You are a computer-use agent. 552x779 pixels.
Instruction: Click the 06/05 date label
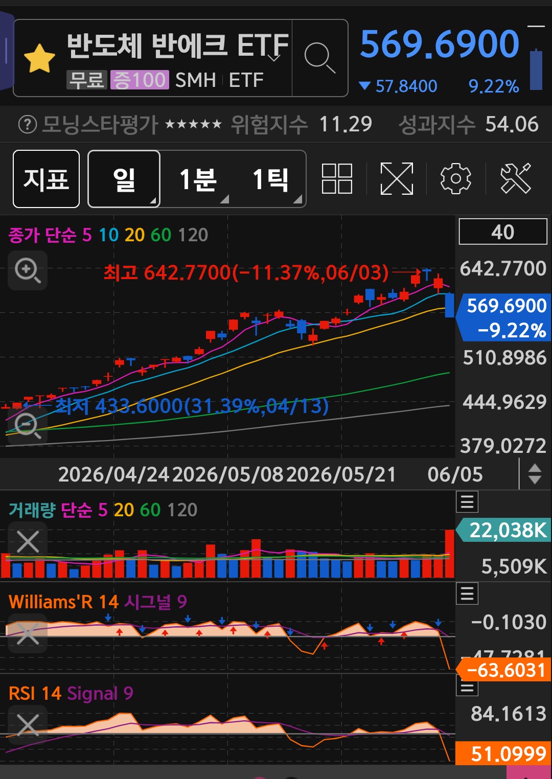pos(455,474)
